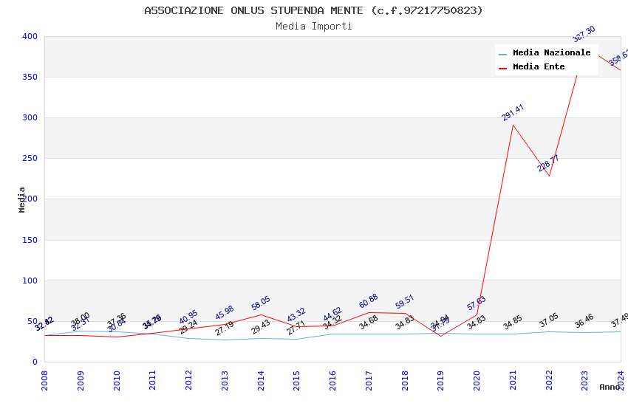Click the 2021 x-axis year label

pos(513,380)
